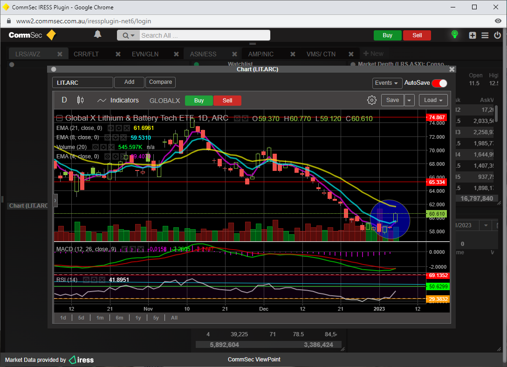Switch to the LRS/AVZ tab
507x367 pixels.
click(28, 54)
